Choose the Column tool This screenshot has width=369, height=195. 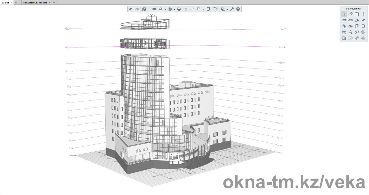point(363,14)
